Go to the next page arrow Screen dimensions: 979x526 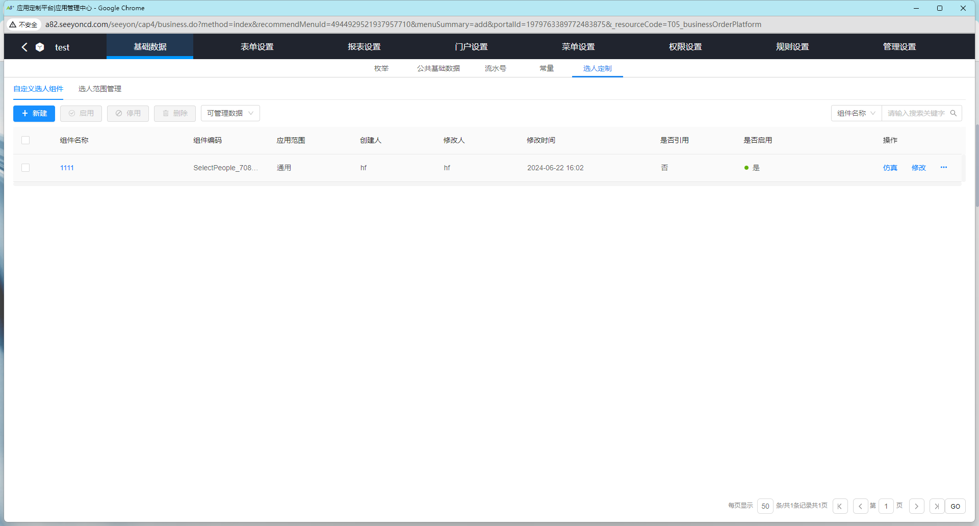click(916, 506)
